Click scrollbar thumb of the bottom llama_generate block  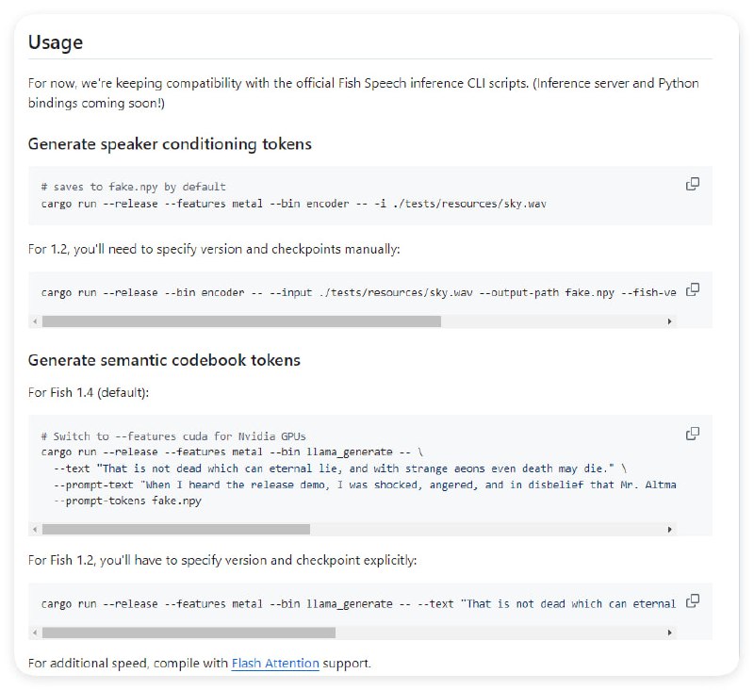pos(188,632)
